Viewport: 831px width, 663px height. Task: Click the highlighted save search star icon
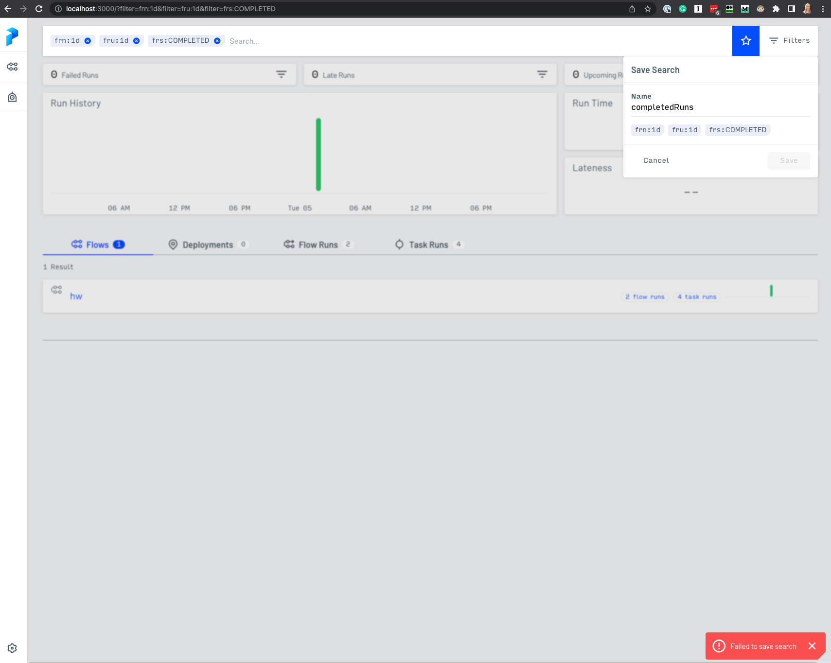click(x=745, y=40)
